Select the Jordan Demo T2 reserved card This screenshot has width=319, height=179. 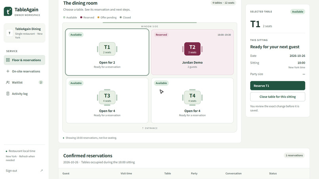coord(192,52)
